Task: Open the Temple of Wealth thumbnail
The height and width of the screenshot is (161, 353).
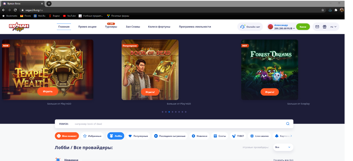Action: [x=48, y=70]
